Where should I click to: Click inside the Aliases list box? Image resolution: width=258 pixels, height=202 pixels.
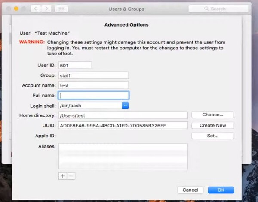[123, 156]
